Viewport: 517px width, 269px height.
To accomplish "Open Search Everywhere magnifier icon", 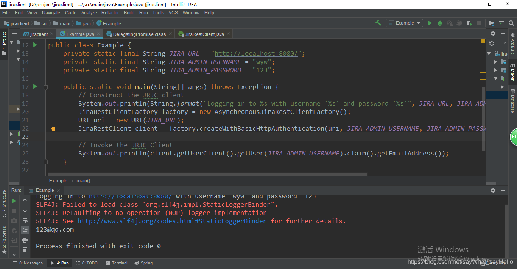I will coord(511,23).
